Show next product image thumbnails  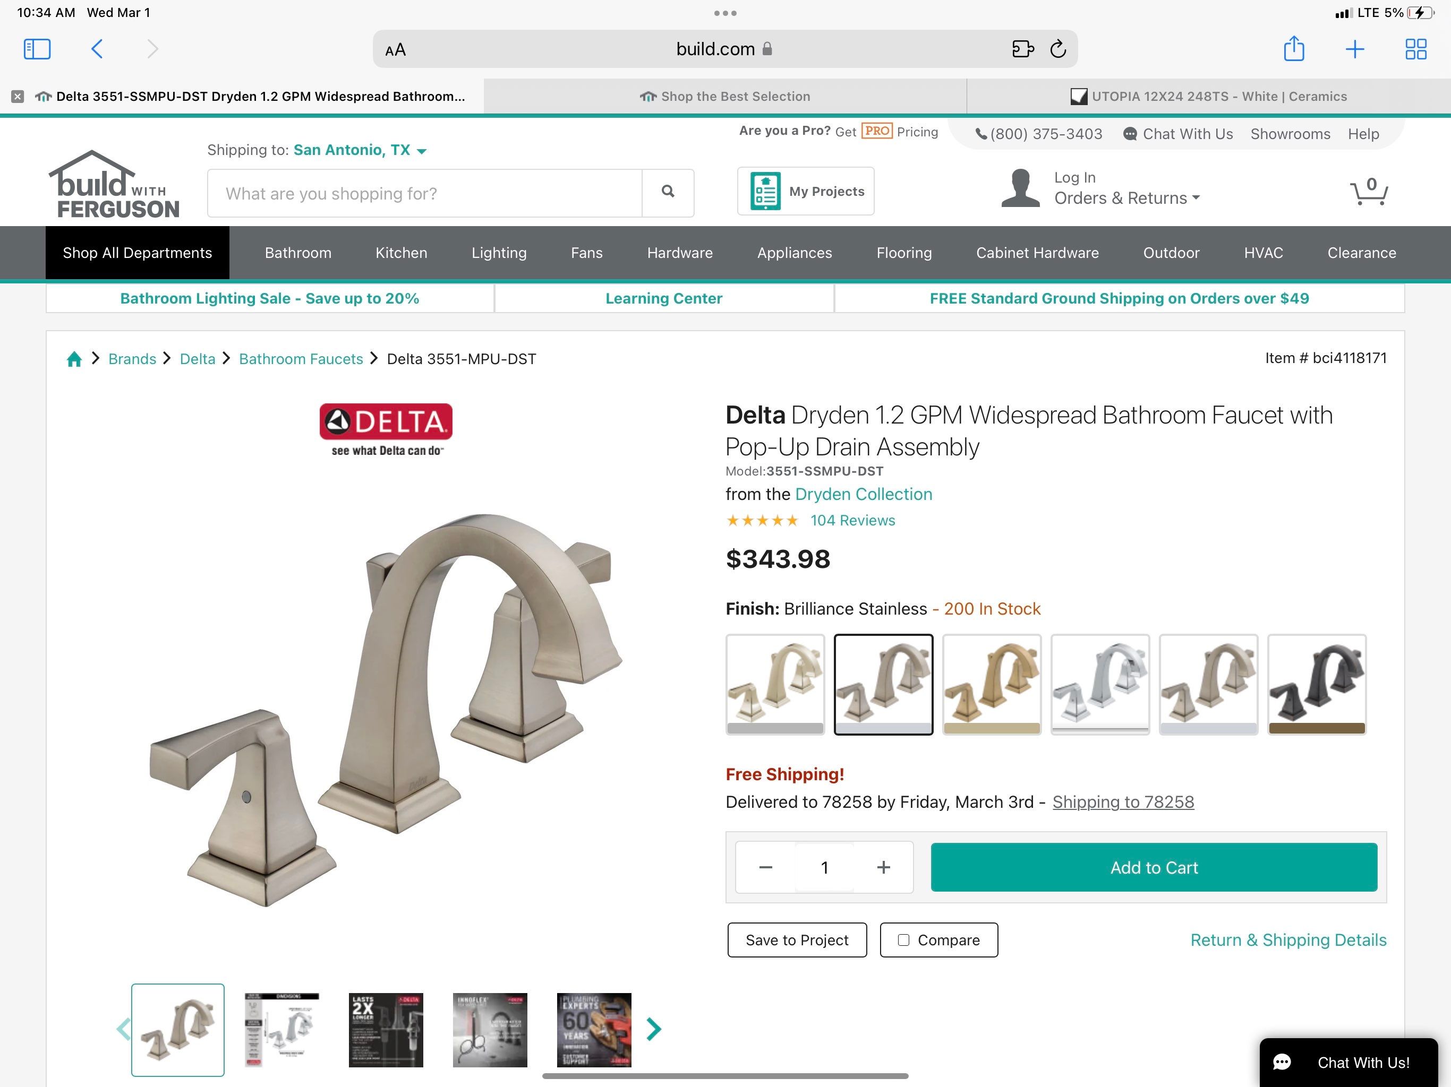click(x=653, y=1029)
